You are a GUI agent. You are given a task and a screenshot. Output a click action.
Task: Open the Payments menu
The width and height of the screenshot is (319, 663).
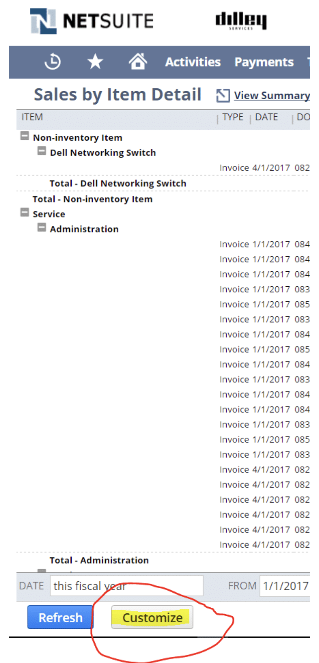click(264, 62)
